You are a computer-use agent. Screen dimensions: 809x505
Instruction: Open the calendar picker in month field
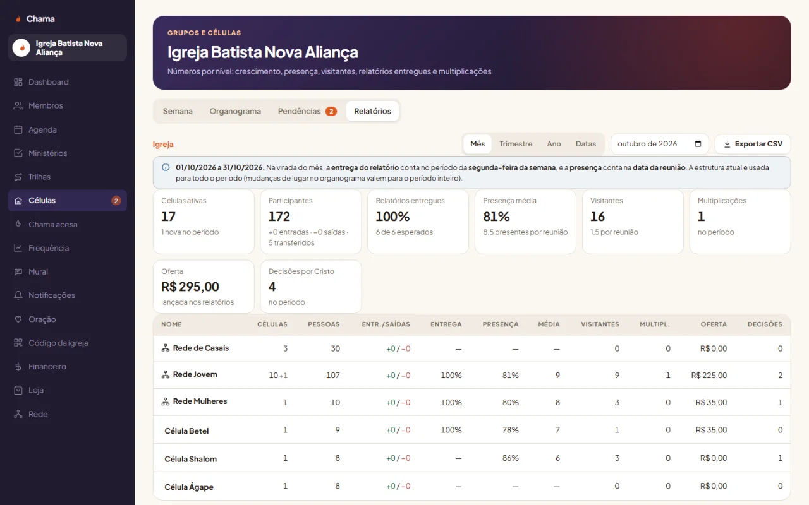(x=698, y=144)
